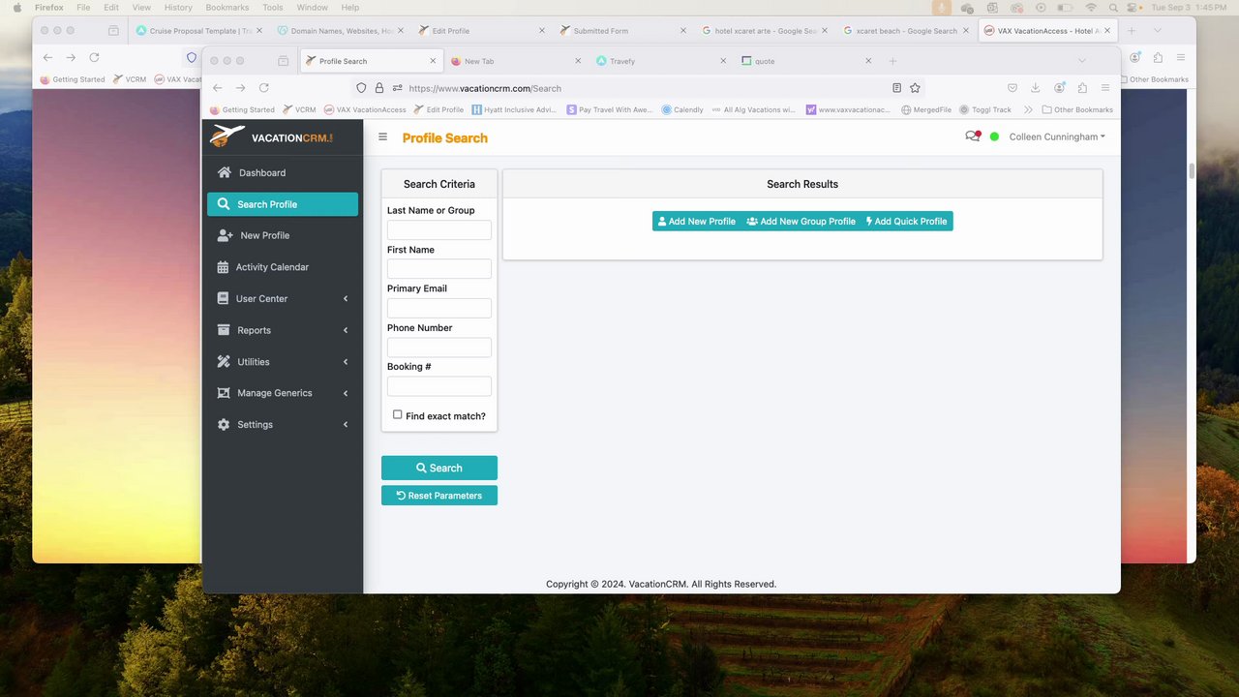The width and height of the screenshot is (1239, 697).
Task: Expand the User Center submenu arrow
Action: pos(346,298)
